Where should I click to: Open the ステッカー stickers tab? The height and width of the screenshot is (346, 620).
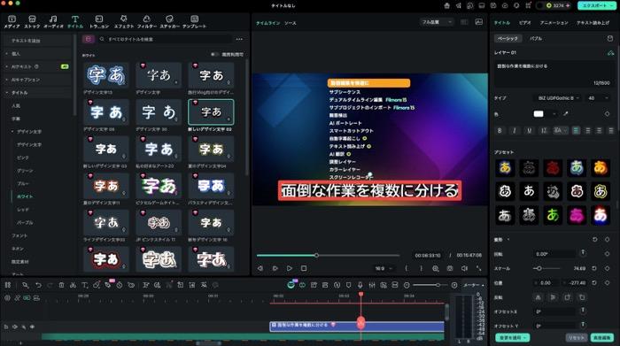[x=169, y=22]
